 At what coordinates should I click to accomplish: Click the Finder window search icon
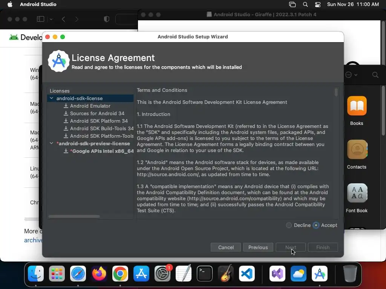click(375, 75)
